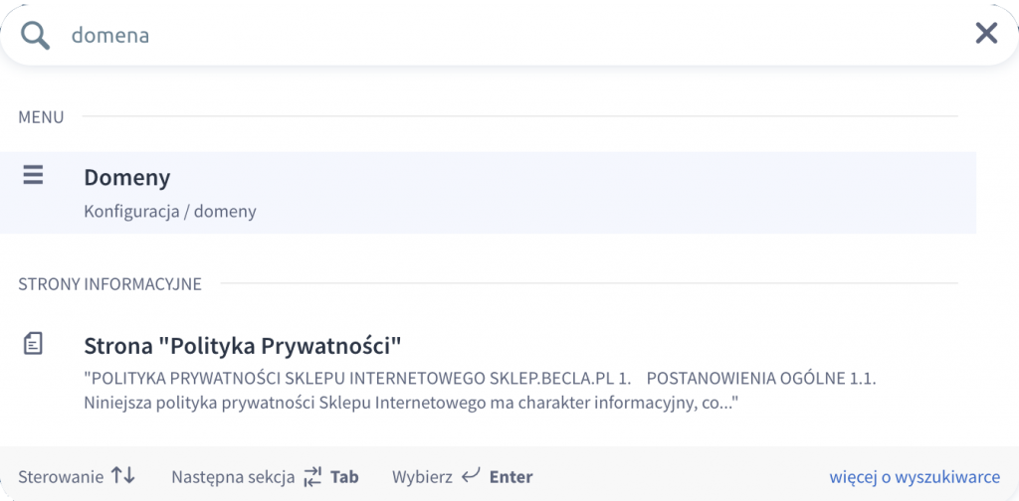Image resolution: width=1019 pixels, height=501 pixels.
Task: Click the Tab key arrows icon
Action: tap(312, 476)
